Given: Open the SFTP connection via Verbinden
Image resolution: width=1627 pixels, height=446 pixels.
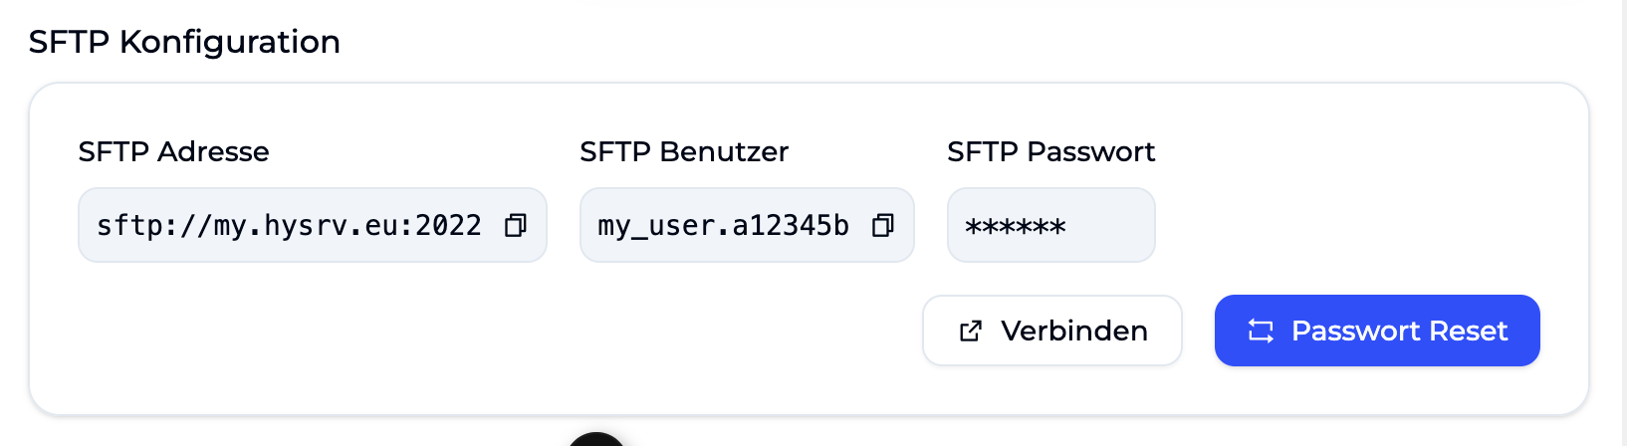Looking at the screenshot, I should (1052, 331).
